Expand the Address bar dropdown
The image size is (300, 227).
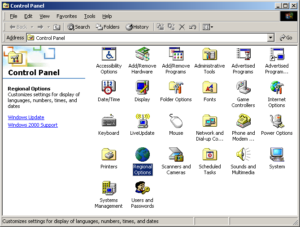click(x=270, y=38)
